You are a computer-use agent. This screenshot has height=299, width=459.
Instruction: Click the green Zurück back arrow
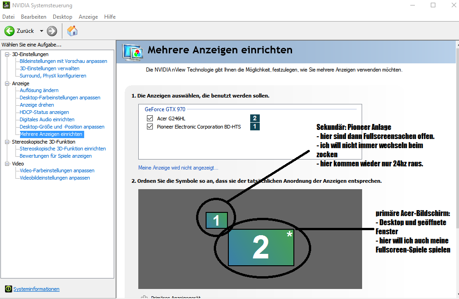[x=10, y=31]
